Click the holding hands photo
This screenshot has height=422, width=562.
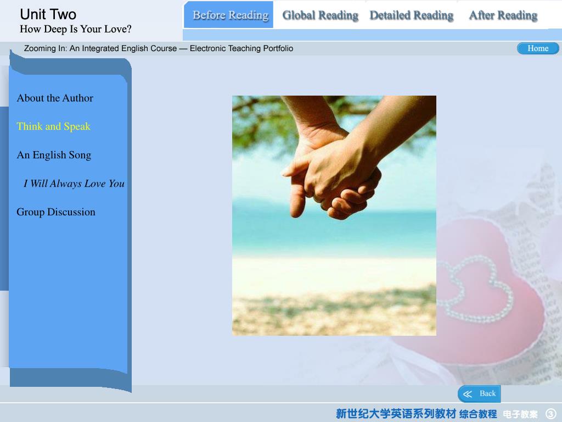[x=334, y=215]
